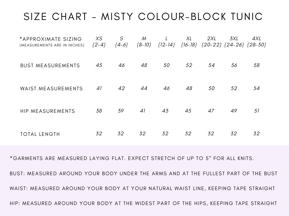Click hip value 47 under 2XL
289x216 pixels.
click(211, 111)
